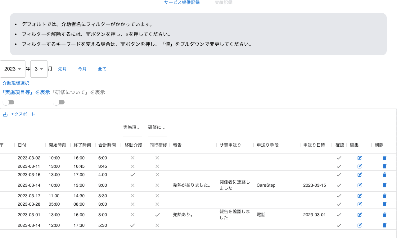
Task: Open edit for the 2023-03-16 record
Action: (360, 175)
